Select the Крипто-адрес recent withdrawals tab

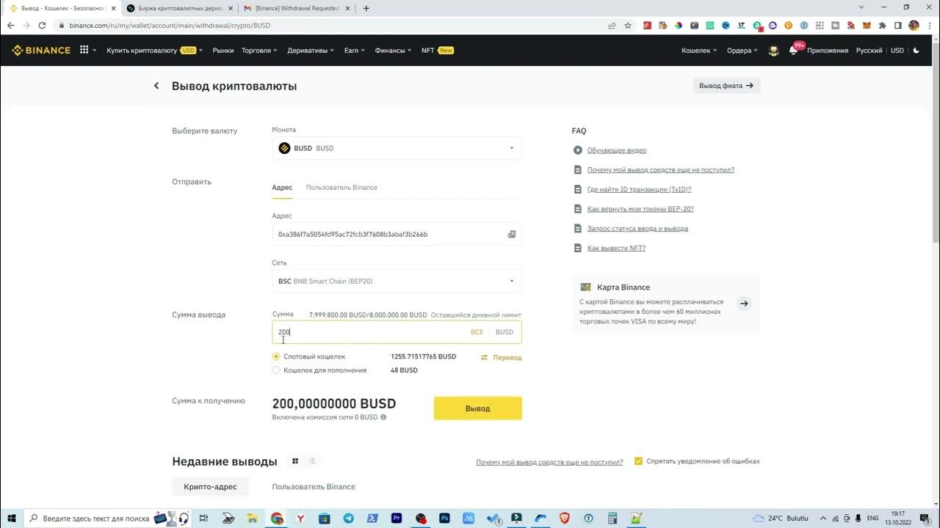click(x=210, y=487)
